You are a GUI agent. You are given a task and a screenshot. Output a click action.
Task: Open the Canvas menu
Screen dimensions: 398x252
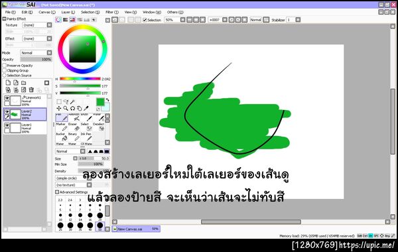point(47,12)
